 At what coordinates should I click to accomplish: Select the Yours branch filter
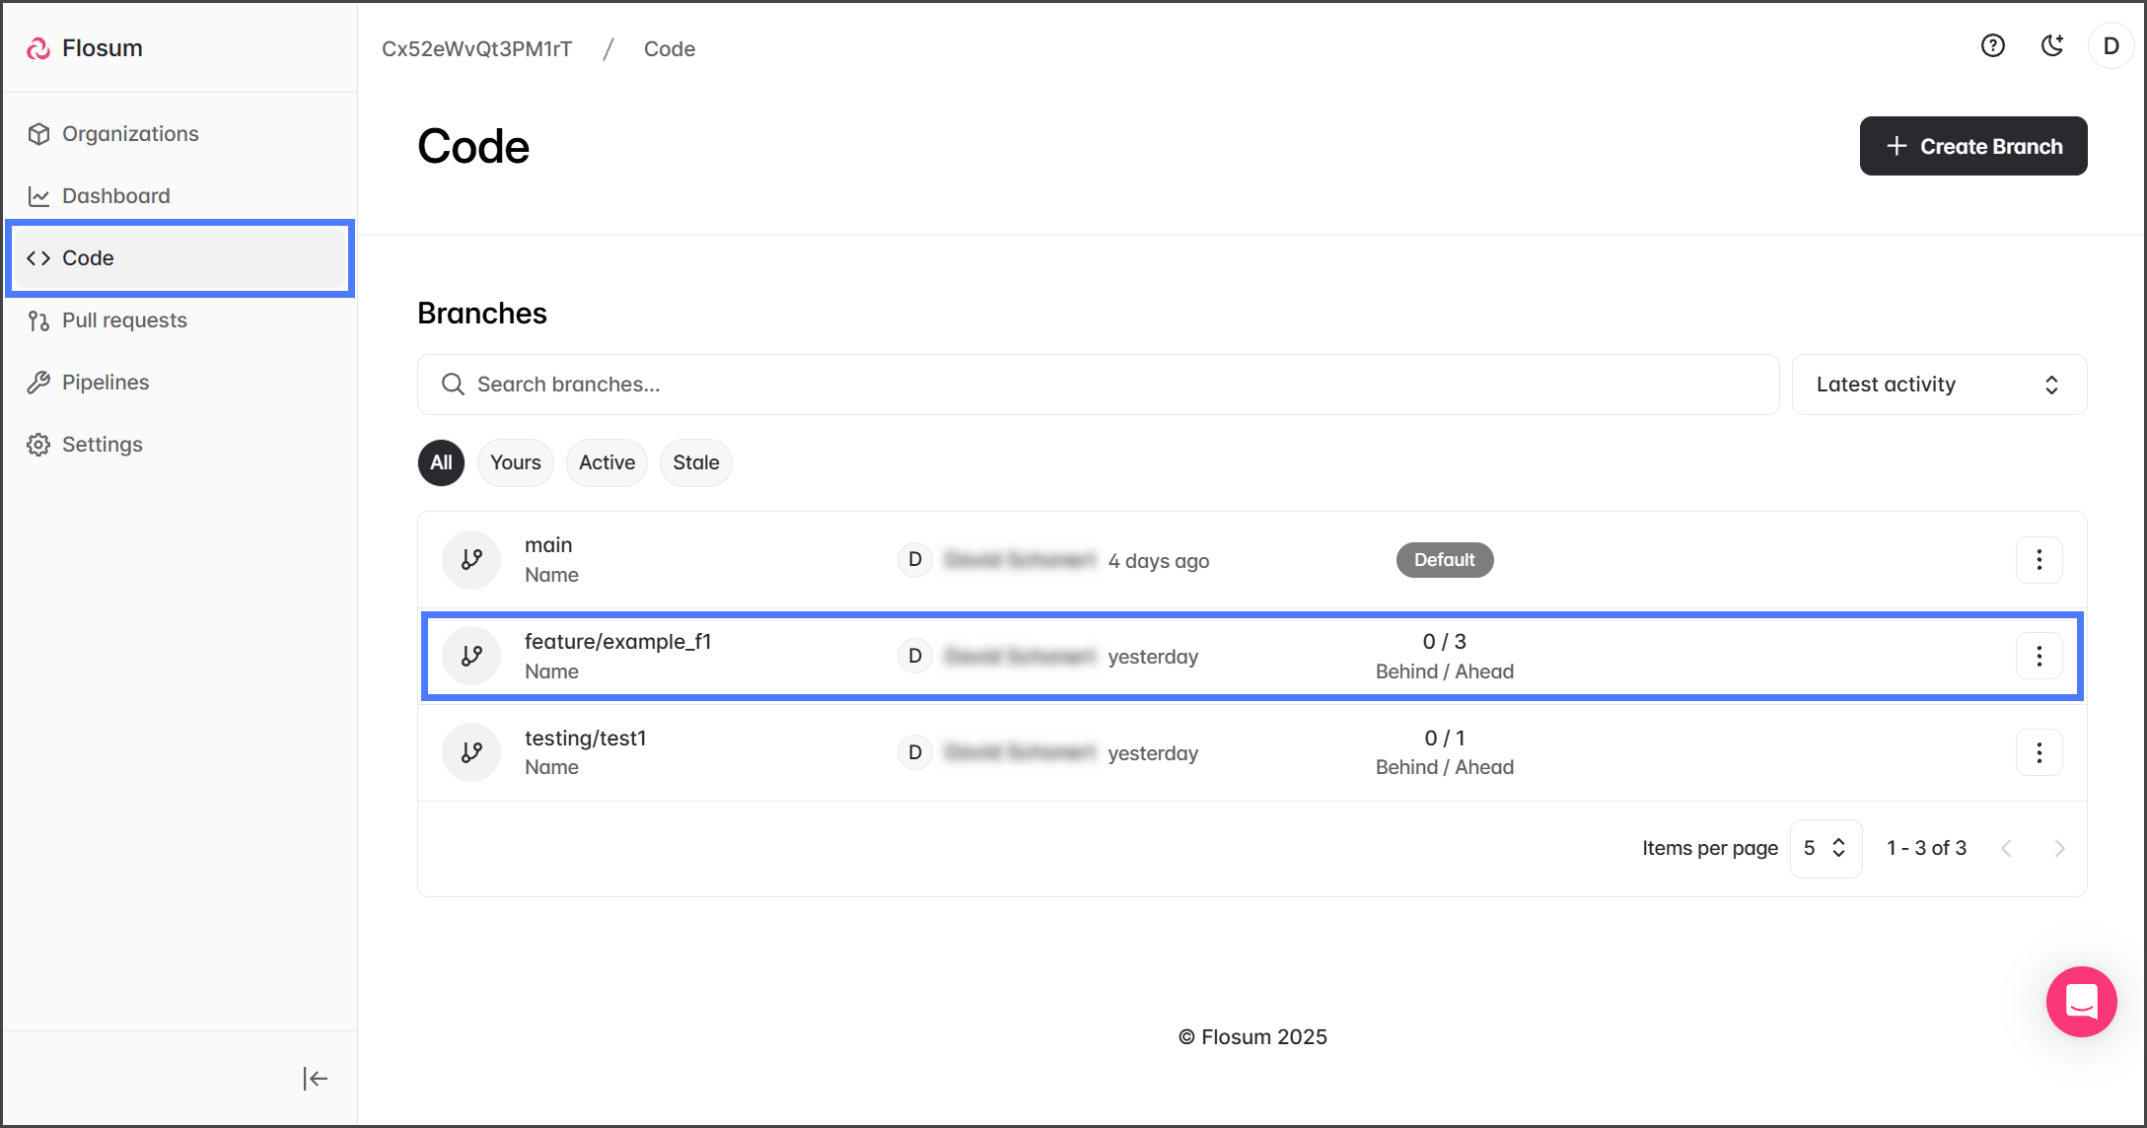pos(515,462)
